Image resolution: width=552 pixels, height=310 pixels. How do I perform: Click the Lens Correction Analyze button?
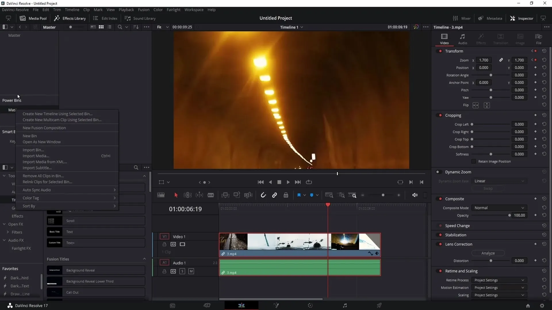click(x=488, y=253)
